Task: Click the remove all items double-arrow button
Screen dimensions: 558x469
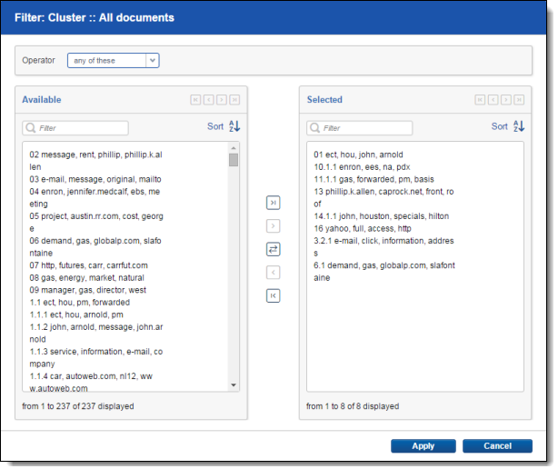Action: 273,296
